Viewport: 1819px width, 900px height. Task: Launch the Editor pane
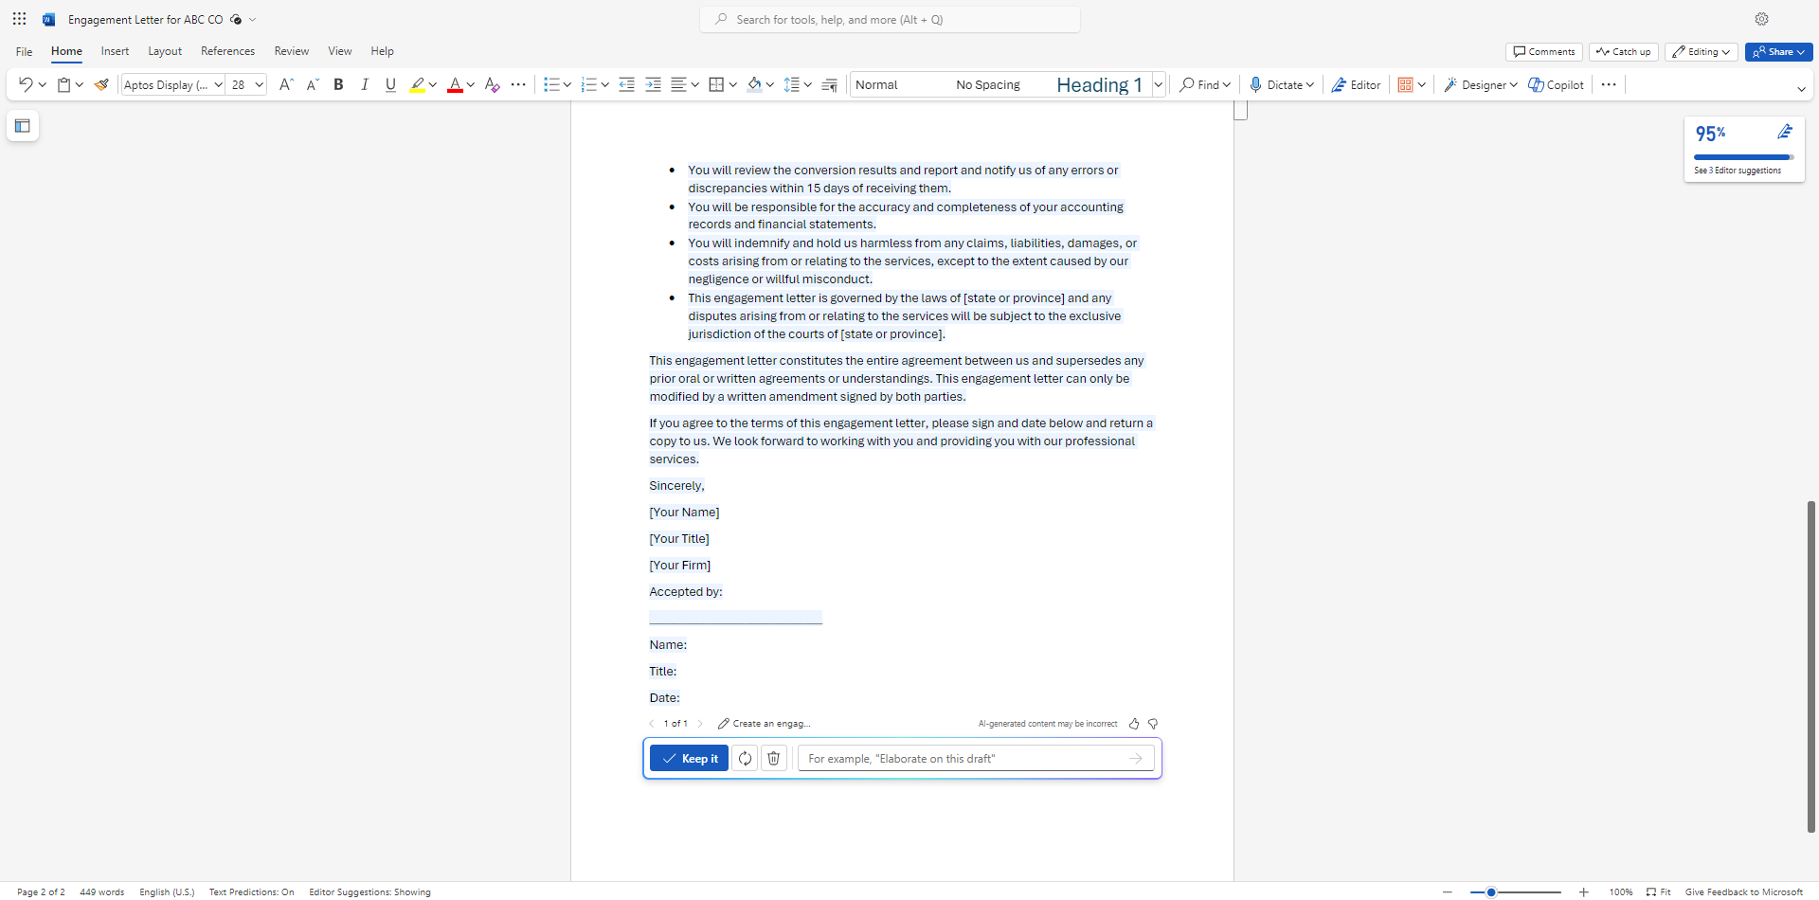1355,84
